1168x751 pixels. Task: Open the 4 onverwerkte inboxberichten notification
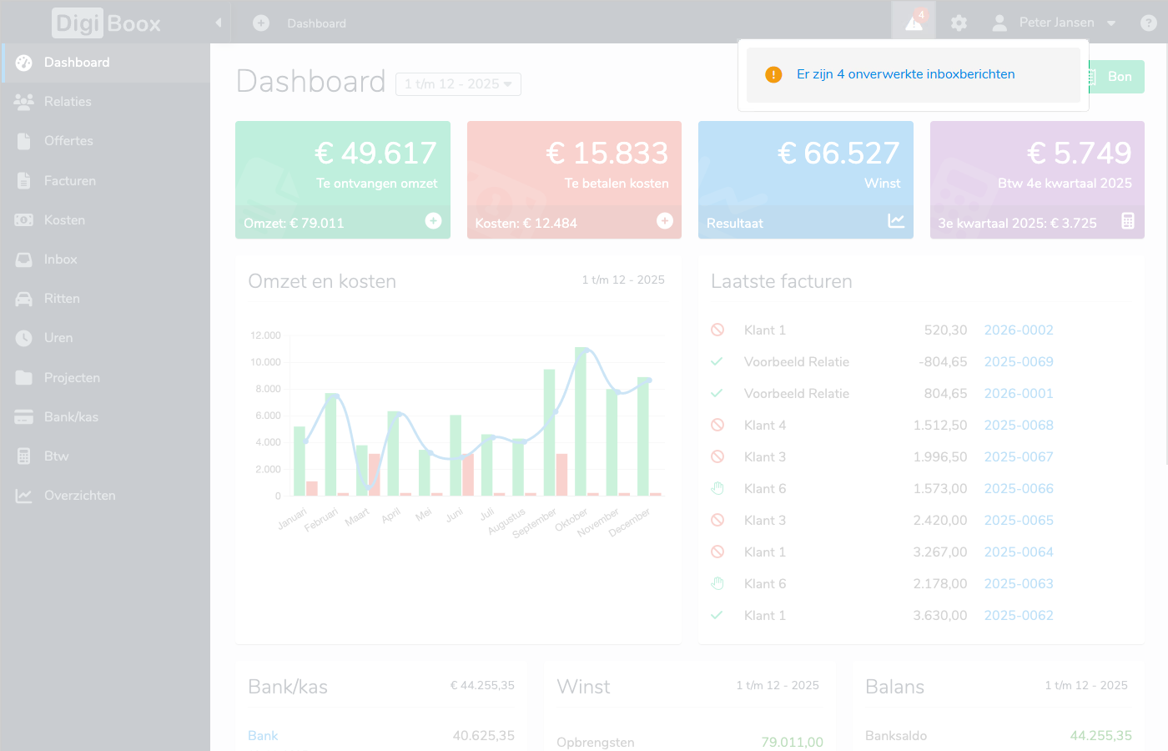coord(905,74)
